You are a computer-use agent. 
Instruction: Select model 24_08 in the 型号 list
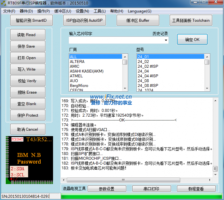click(171, 81)
